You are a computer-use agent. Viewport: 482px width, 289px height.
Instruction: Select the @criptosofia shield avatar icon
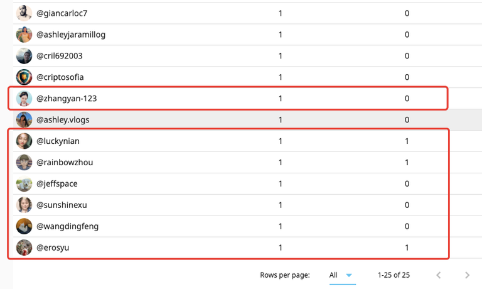[x=24, y=77]
